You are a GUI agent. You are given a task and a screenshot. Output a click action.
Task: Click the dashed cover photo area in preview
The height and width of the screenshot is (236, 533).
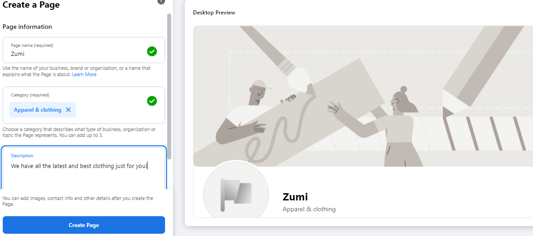click(x=379, y=80)
